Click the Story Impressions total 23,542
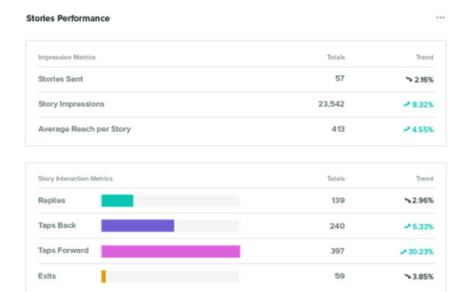Image resolution: width=474 pixels, height=292 pixels. pos(331,104)
